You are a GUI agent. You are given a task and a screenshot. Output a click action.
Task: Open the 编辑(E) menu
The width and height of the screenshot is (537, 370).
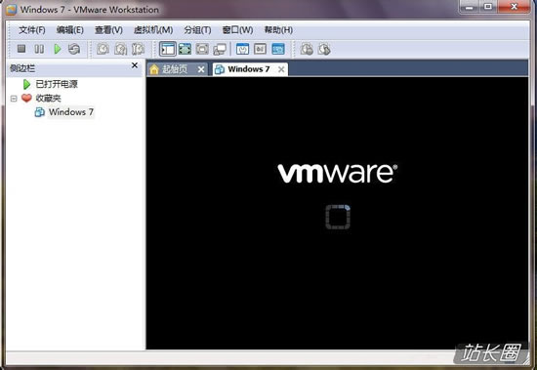(x=70, y=30)
